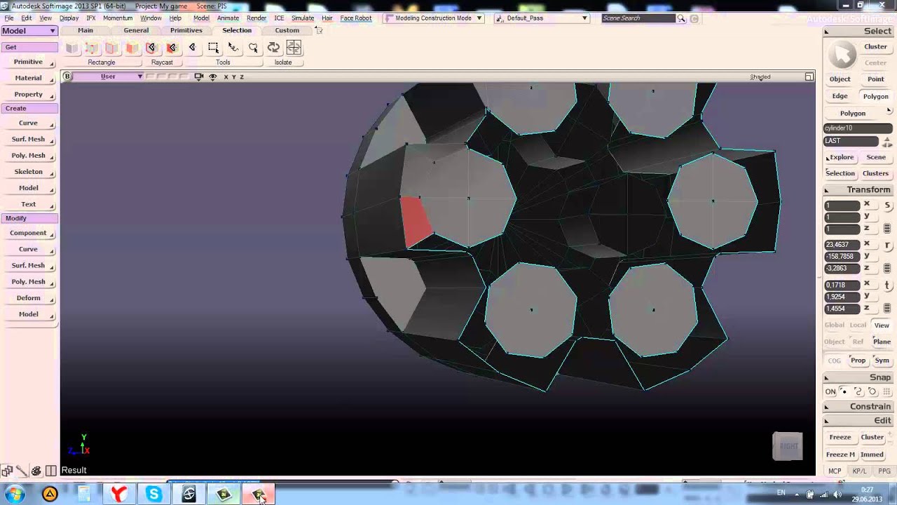The image size is (897, 505).
Task: Click the cylinder10 object name field
Action: click(858, 128)
